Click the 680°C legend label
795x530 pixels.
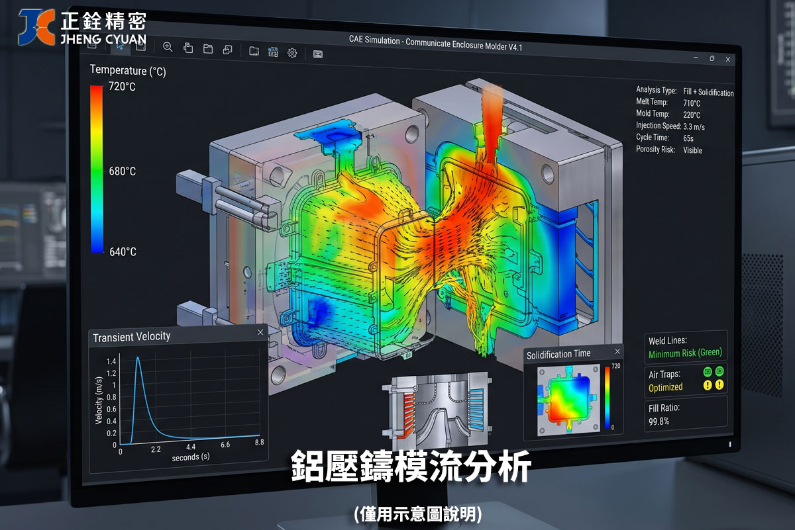coord(122,171)
